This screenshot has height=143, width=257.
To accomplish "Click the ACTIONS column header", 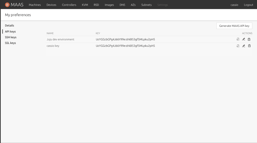I will click(x=247, y=33).
